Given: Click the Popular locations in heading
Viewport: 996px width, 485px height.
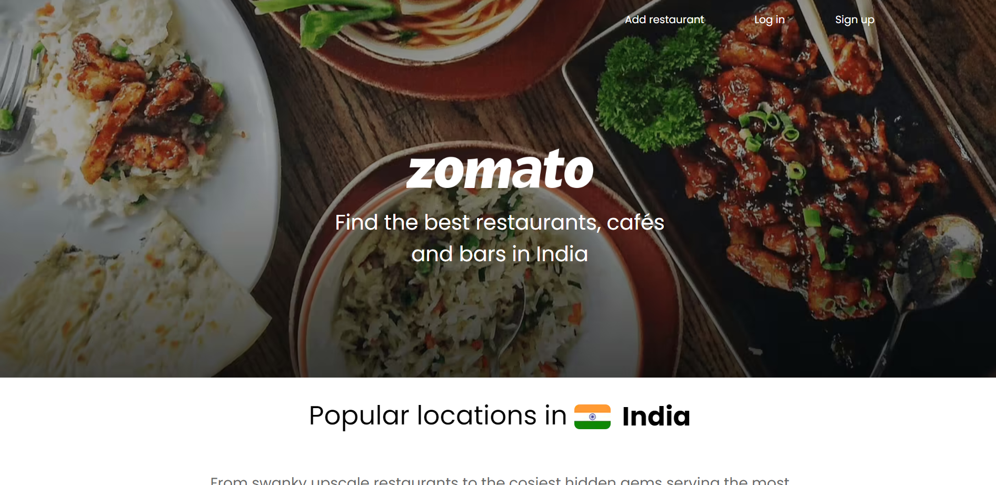Looking at the screenshot, I should pos(437,415).
